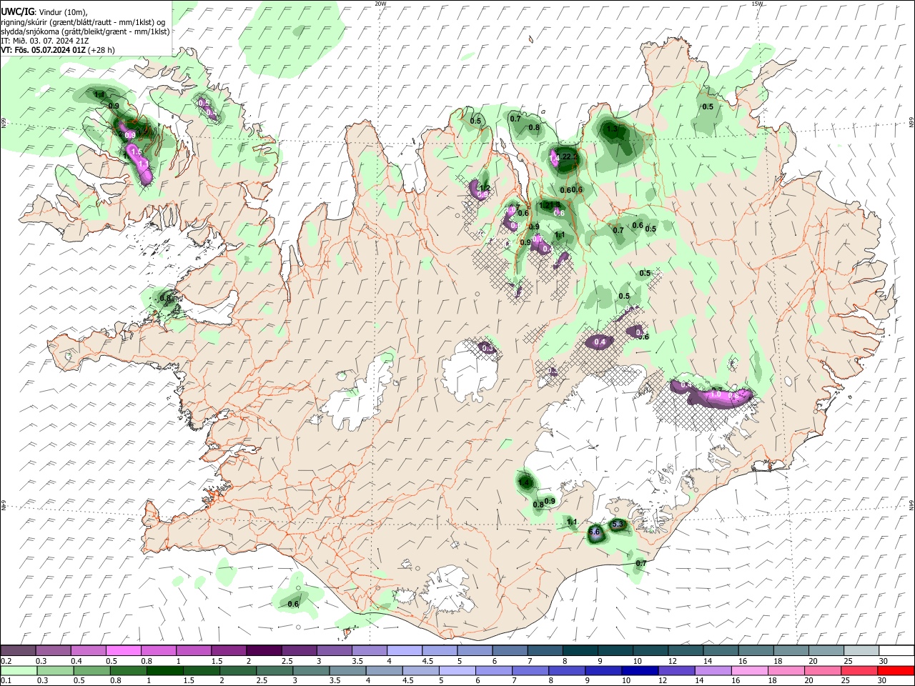Click the '20W' longitude label

coord(380,4)
